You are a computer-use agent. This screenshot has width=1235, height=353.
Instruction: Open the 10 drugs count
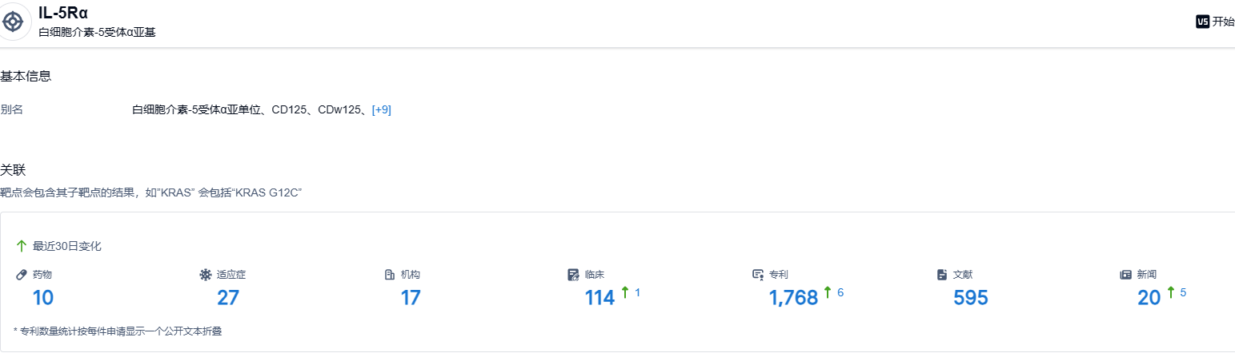(x=42, y=298)
